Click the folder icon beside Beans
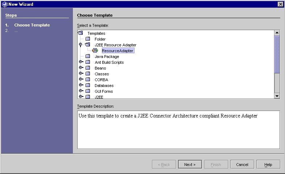Viewport: 285px width, 174px height. pos(88,68)
